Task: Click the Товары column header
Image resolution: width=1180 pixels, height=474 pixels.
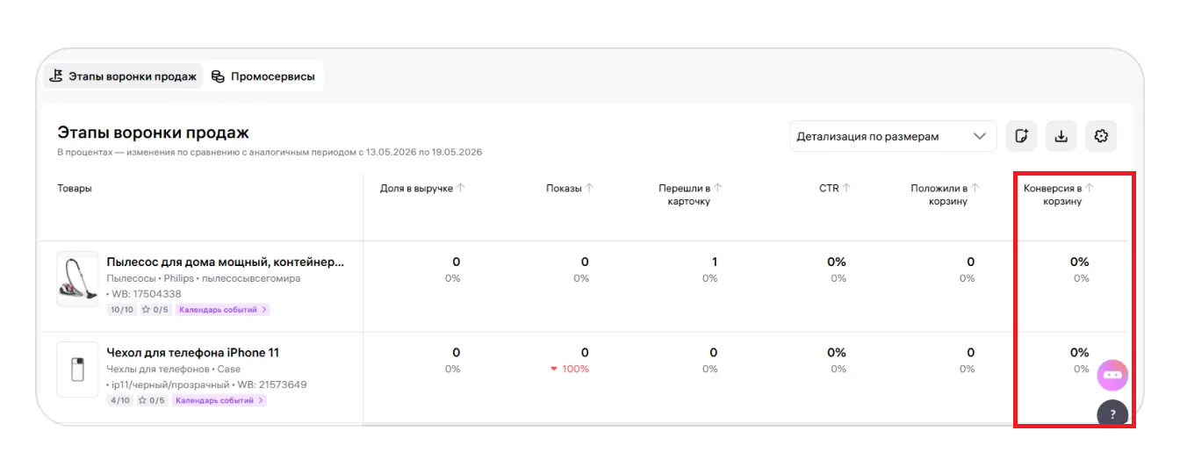Action: coord(75,188)
